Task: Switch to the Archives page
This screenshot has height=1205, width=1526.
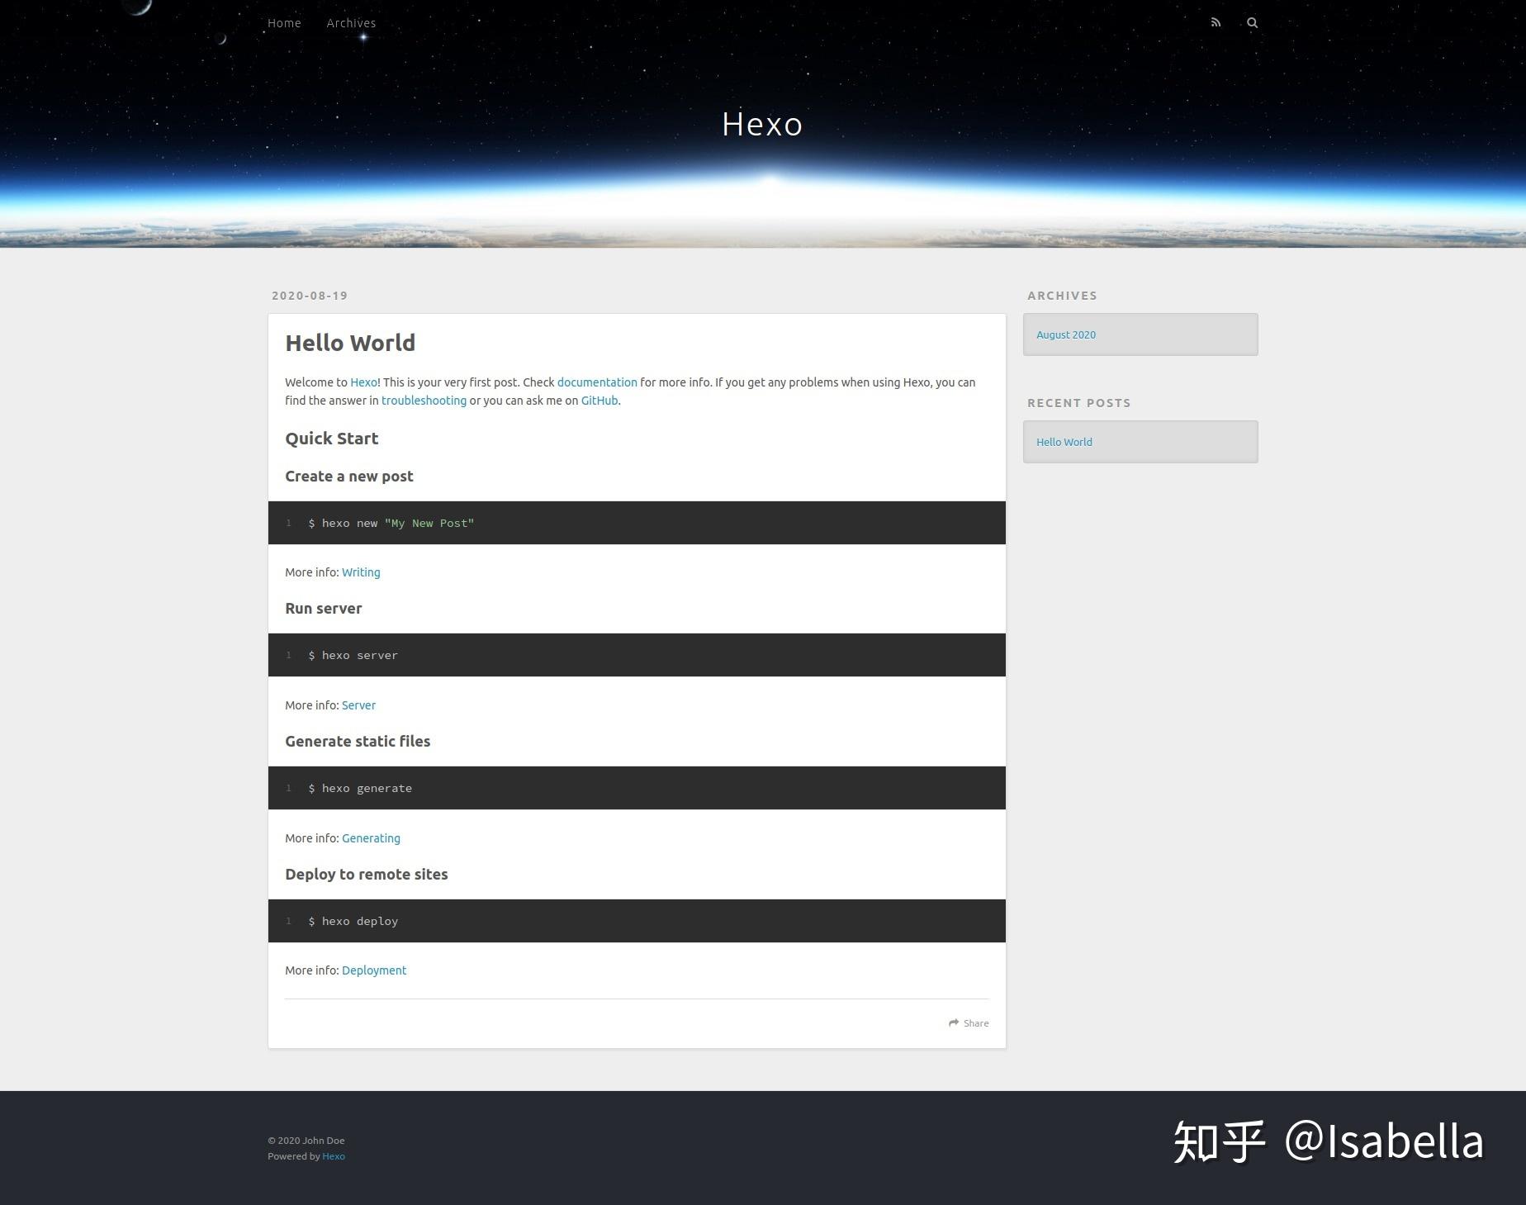Action: 351,22
